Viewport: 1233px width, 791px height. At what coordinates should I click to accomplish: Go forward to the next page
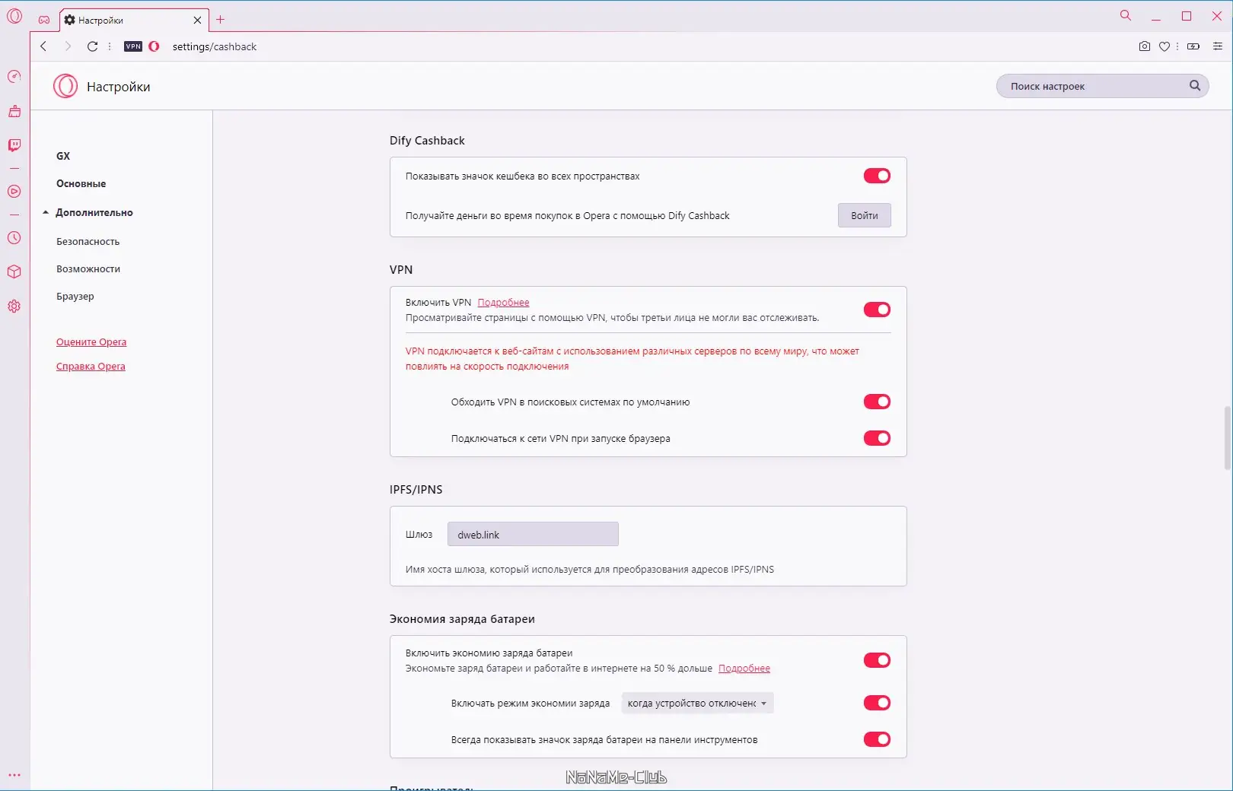point(68,46)
